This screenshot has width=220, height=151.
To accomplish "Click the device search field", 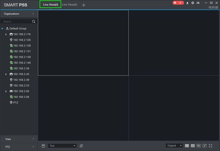I will tap(16, 22).
